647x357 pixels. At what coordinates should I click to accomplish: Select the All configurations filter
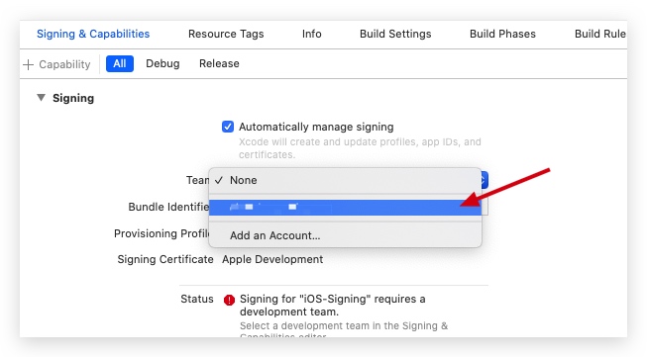pyautogui.click(x=120, y=64)
